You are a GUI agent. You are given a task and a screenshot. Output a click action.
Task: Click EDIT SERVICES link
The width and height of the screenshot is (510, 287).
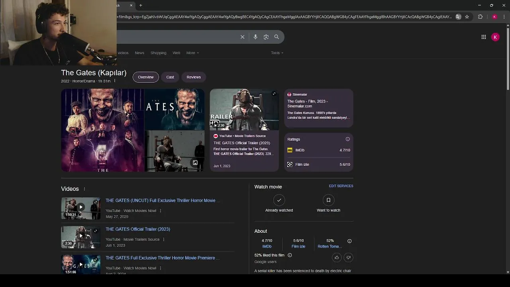coord(341,186)
